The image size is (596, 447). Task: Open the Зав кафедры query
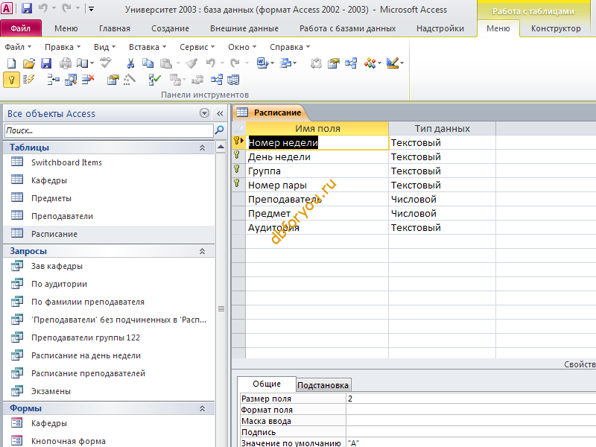(x=57, y=266)
